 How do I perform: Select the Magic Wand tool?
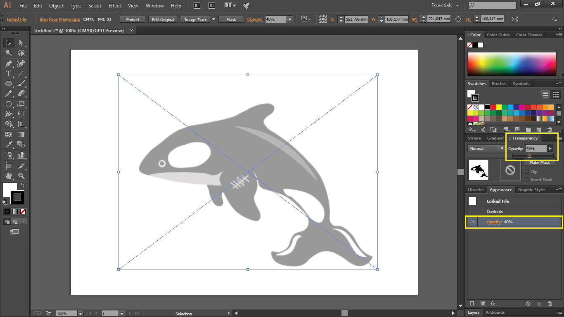click(x=8, y=53)
